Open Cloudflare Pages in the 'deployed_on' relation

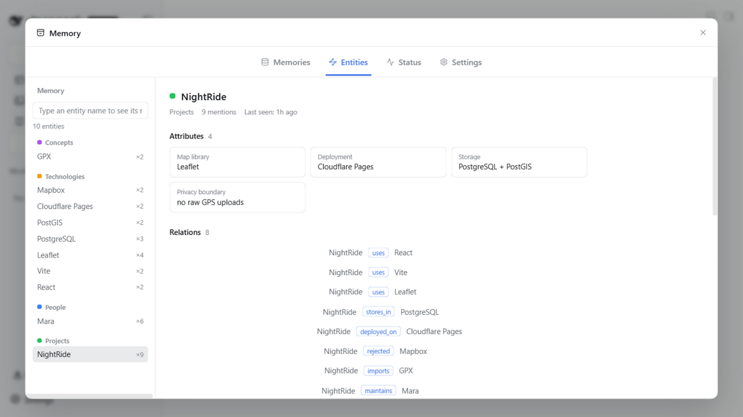(x=434, y=332)
